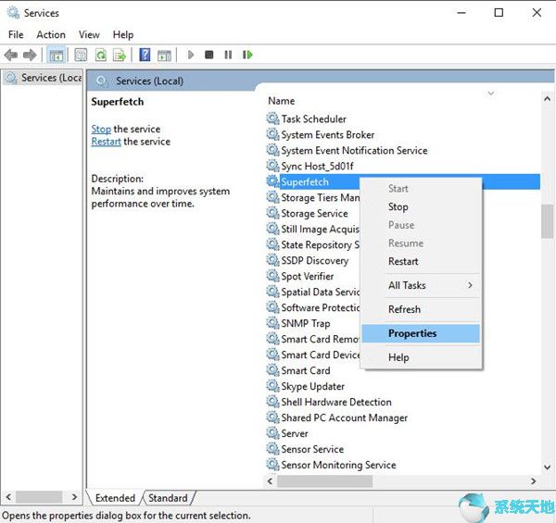Select the System Event Notification Service row
Viewport: 556px width, 523px height.
[354, 151]
